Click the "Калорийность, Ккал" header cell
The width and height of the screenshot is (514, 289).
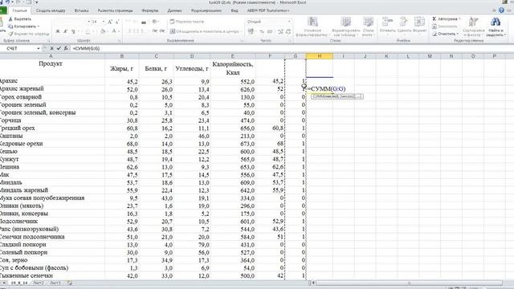click(x=233, y=68)
